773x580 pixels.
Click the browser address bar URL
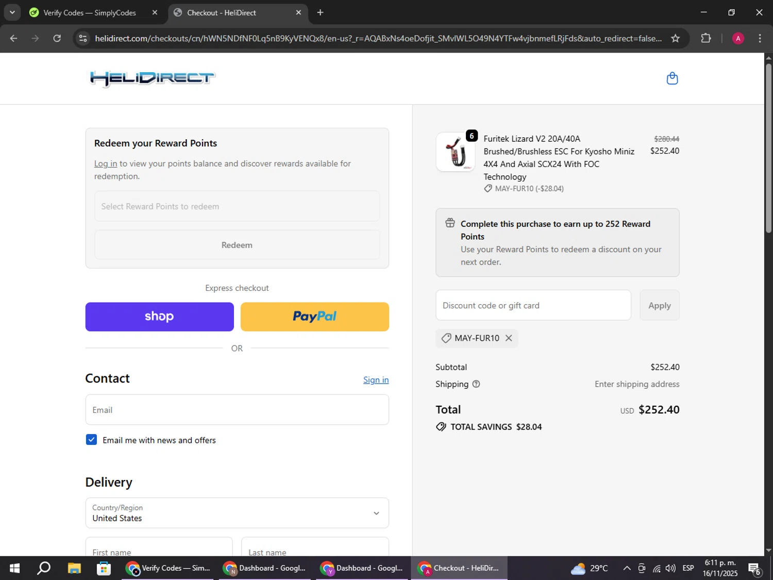coord(378,38)
